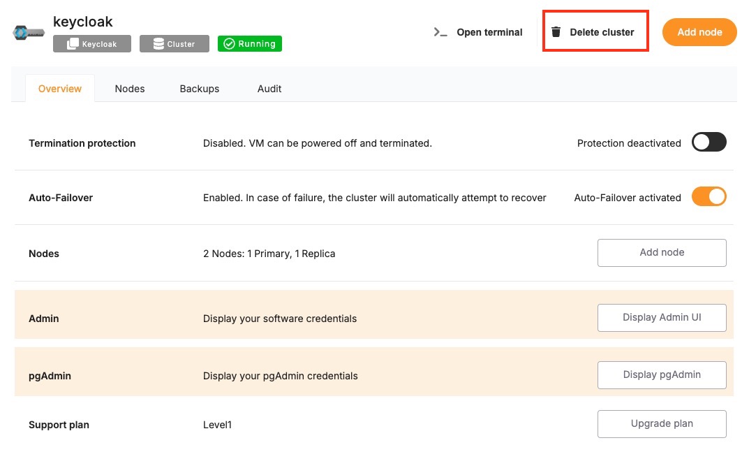Click the Display pgAdmin button

(662, 375)
